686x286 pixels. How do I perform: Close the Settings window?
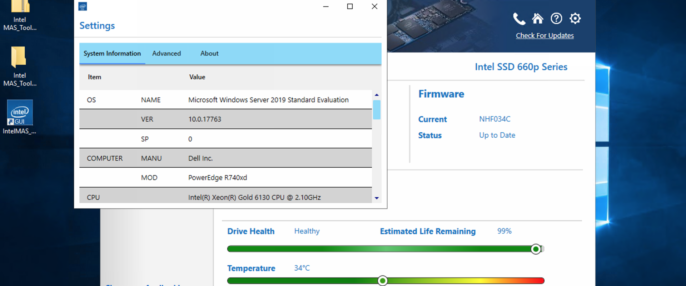coord(374,6)
